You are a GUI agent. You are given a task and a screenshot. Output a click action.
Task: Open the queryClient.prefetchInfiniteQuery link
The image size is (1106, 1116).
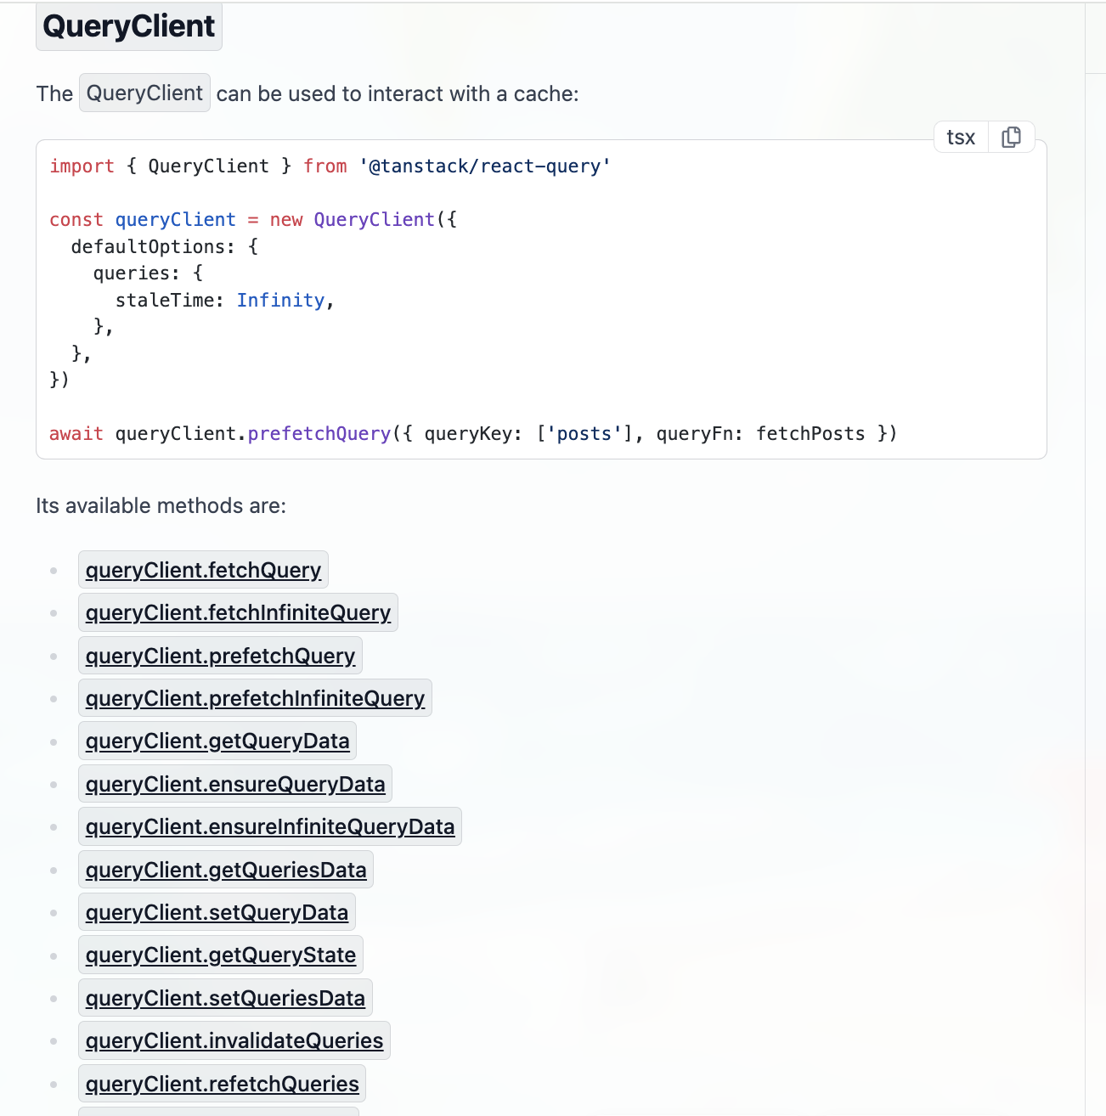[255, 698]
